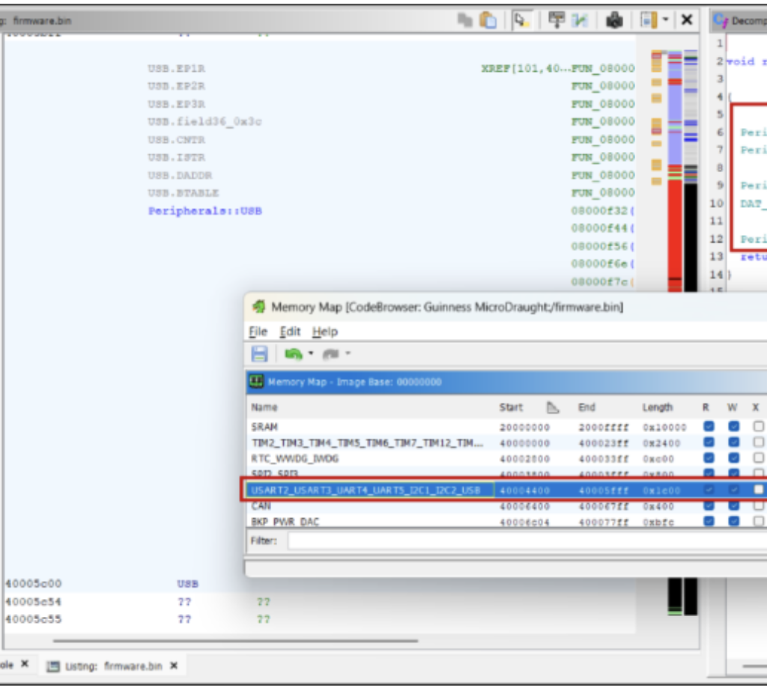
Task: Select the BKP_PWR_DAC memory block row
Action: point(367,522)
